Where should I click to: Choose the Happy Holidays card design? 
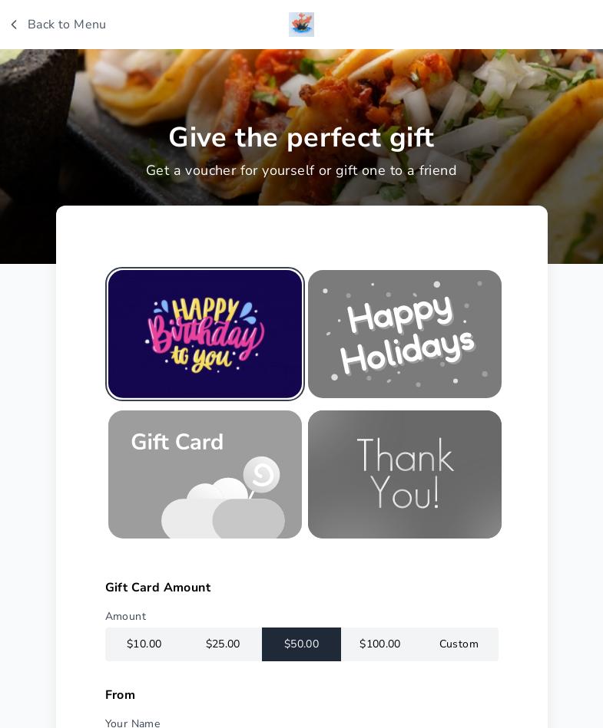pos(405,334)
